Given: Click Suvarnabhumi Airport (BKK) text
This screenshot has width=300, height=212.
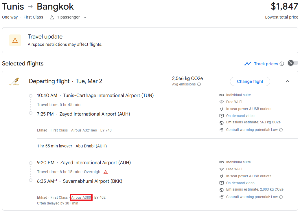Looking at the screenshot, I should [93, 181].
